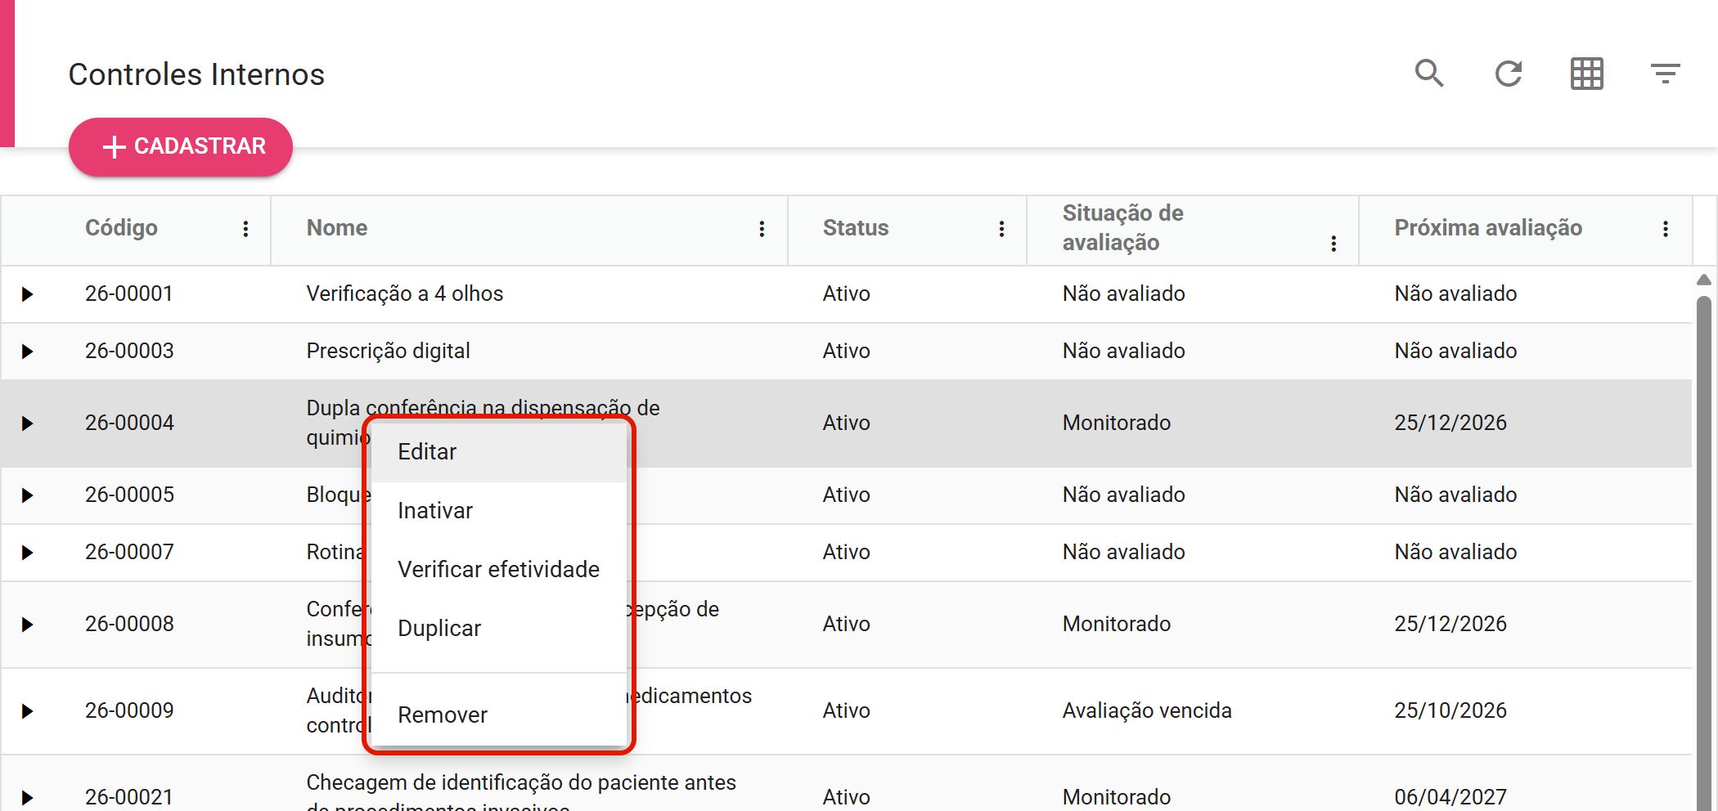Viewport: 1718px width, 811px height.
Task: Select 'Prescrição digital' name cell
Action: click(x=389, y=352)
